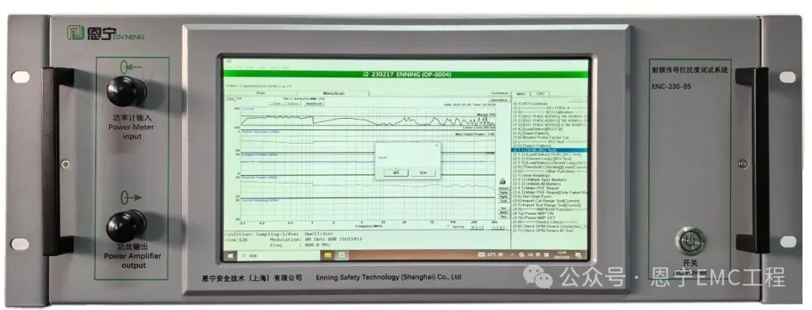
Task: Select (4.1b) Power AMP OFF
Action: point(535,217)
